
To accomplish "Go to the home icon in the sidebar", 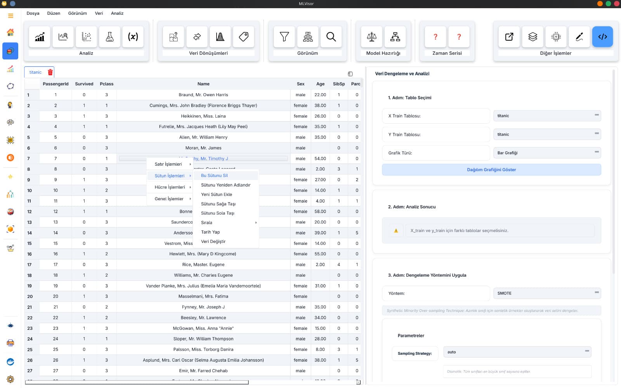I will coord(10,32).
